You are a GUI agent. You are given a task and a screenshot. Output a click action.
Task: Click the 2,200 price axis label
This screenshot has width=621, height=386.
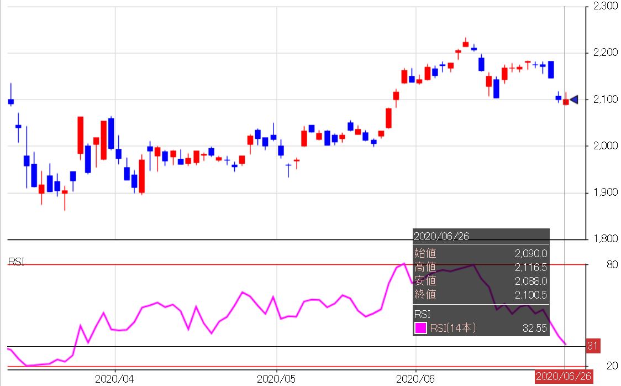coord(605,53)
